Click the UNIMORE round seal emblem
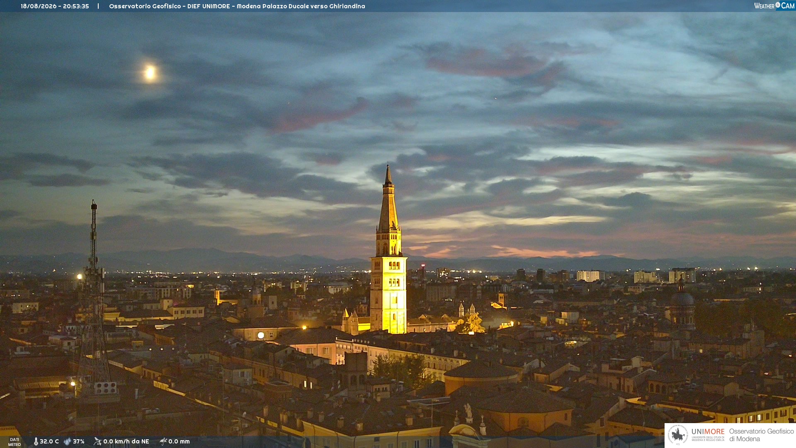The height and width of the screenshot is (448, 796). pyautogui.click(x=678, y=435)
